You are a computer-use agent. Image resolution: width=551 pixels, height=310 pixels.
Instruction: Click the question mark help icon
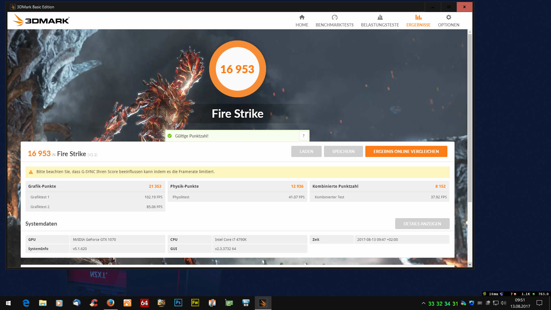coord(303,136)
